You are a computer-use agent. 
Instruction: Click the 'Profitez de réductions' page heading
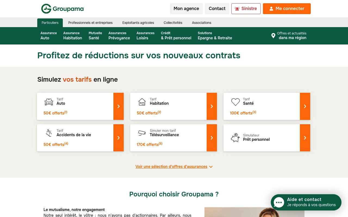139,55
